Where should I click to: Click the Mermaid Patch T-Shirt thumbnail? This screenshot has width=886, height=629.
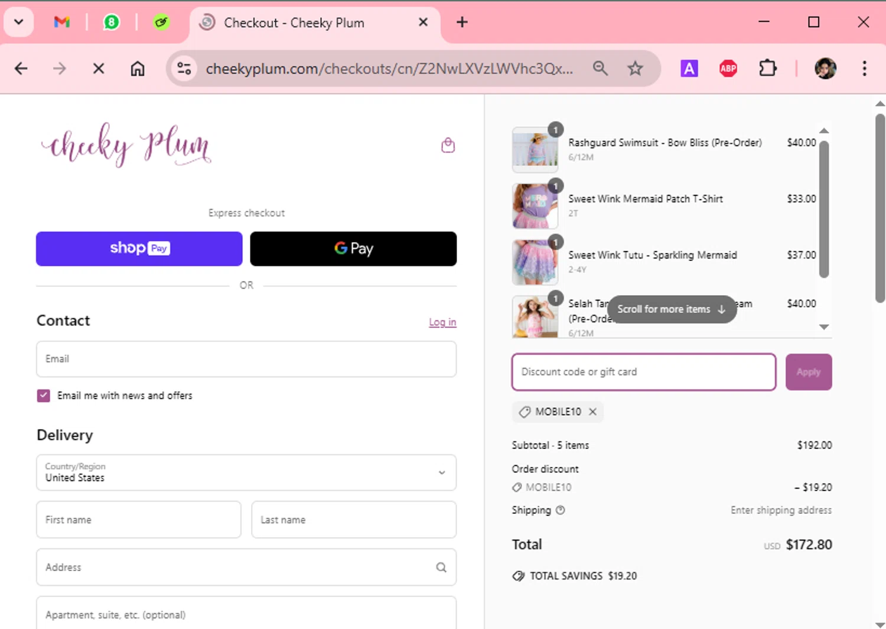click(535, 206)
